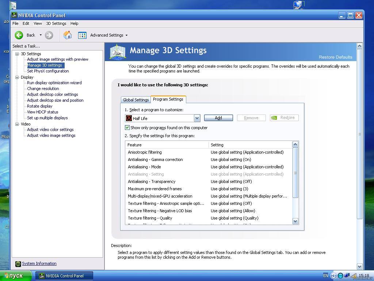Image resolution: width=374 pixels, height=281 pixels.
Task: Select 'Run display optimization wizard' task
Action: tap(54, 83)
